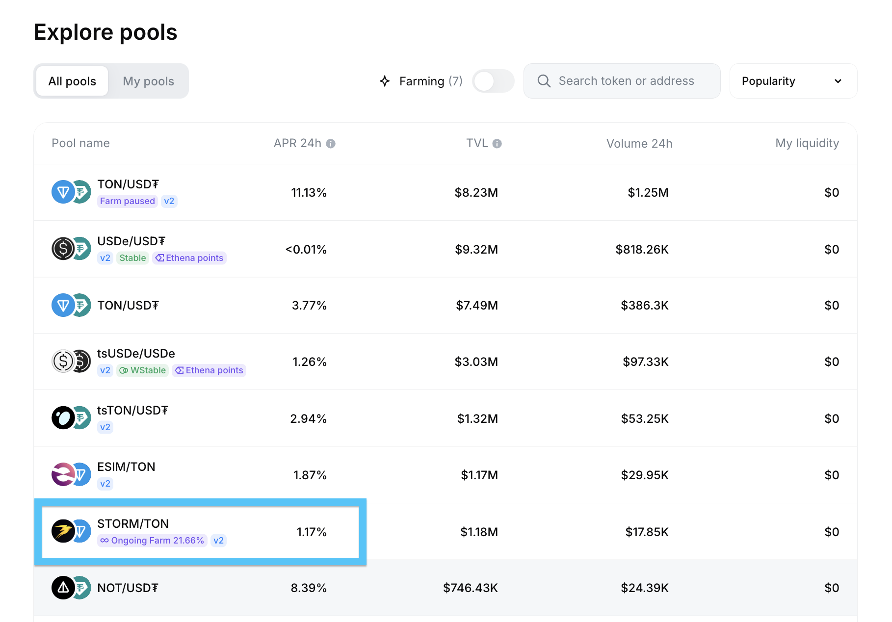892x622 pixels.
Task: Click the Farming sparkle icon
Action: [385, 81]
